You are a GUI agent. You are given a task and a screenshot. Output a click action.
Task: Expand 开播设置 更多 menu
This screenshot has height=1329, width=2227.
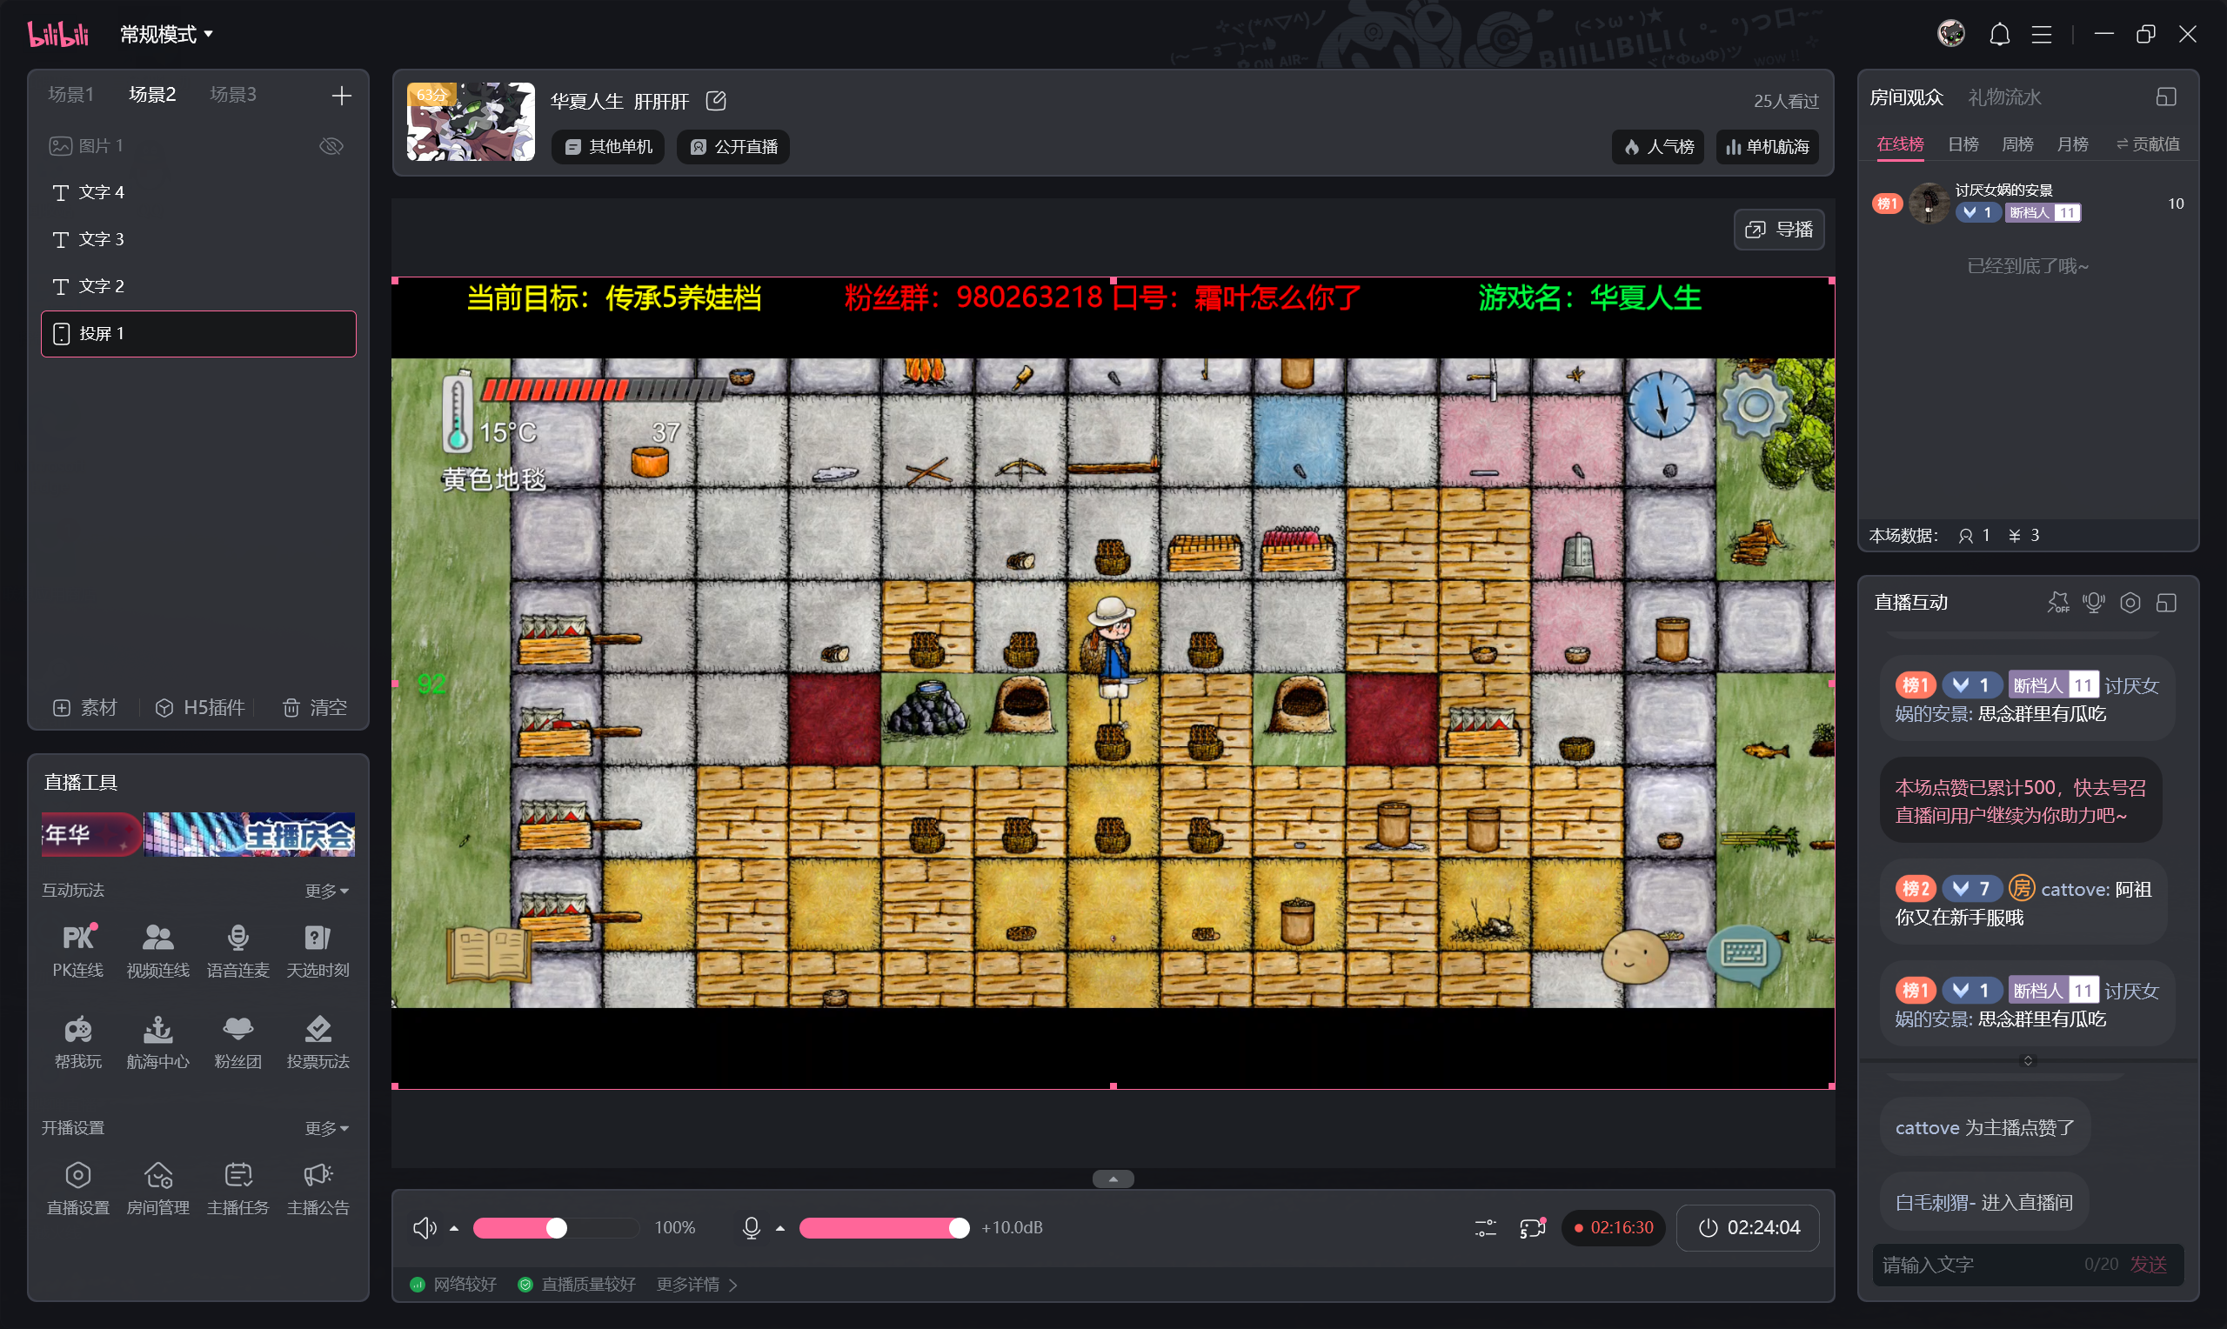pyautogui.click(x=327, y=1128)
